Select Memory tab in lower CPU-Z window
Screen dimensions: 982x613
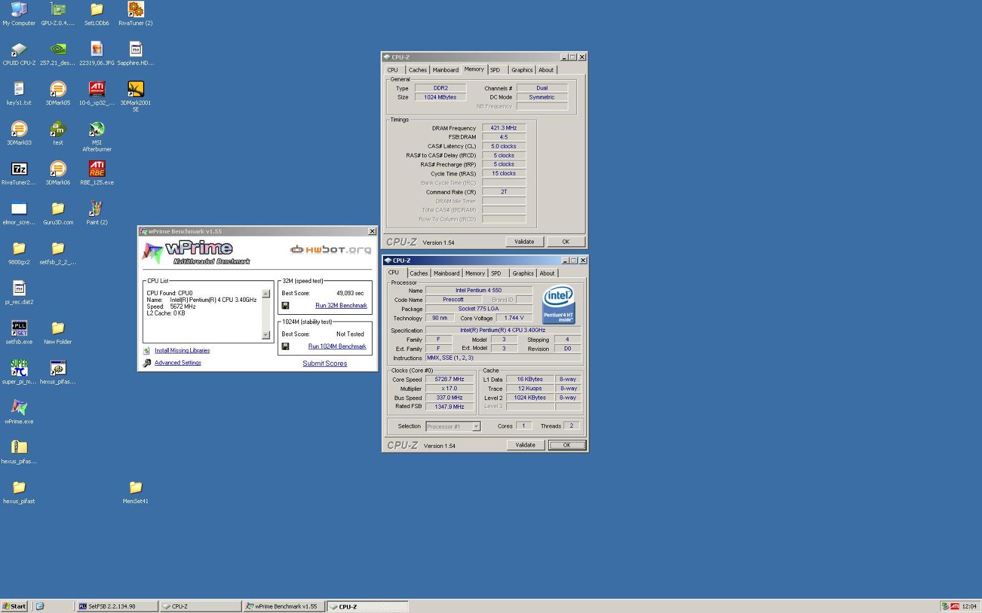click(475, 274)
